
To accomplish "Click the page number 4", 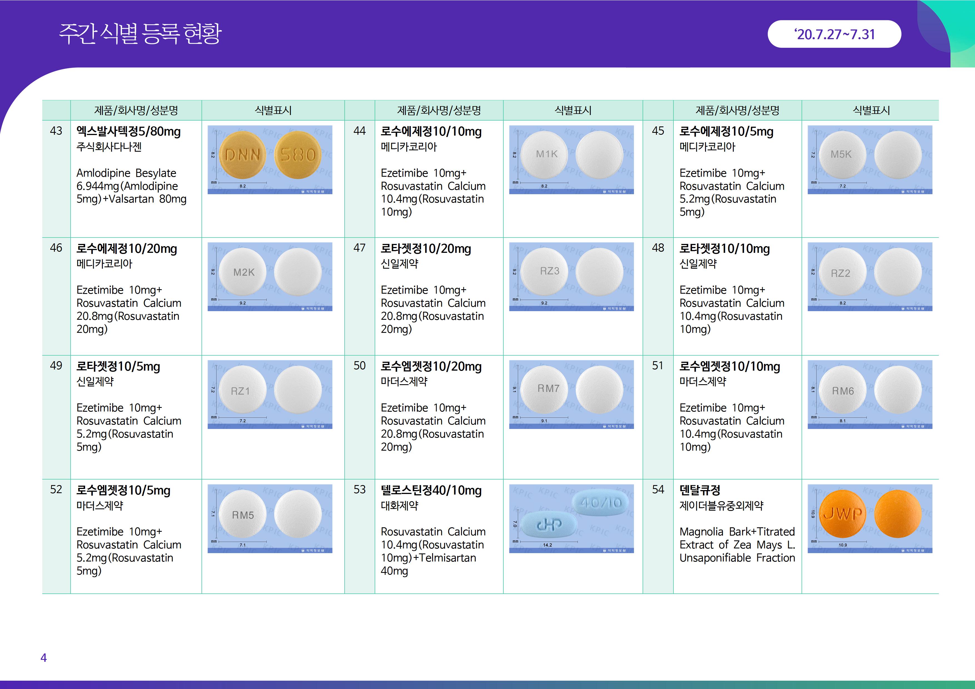I will point(43,658).
